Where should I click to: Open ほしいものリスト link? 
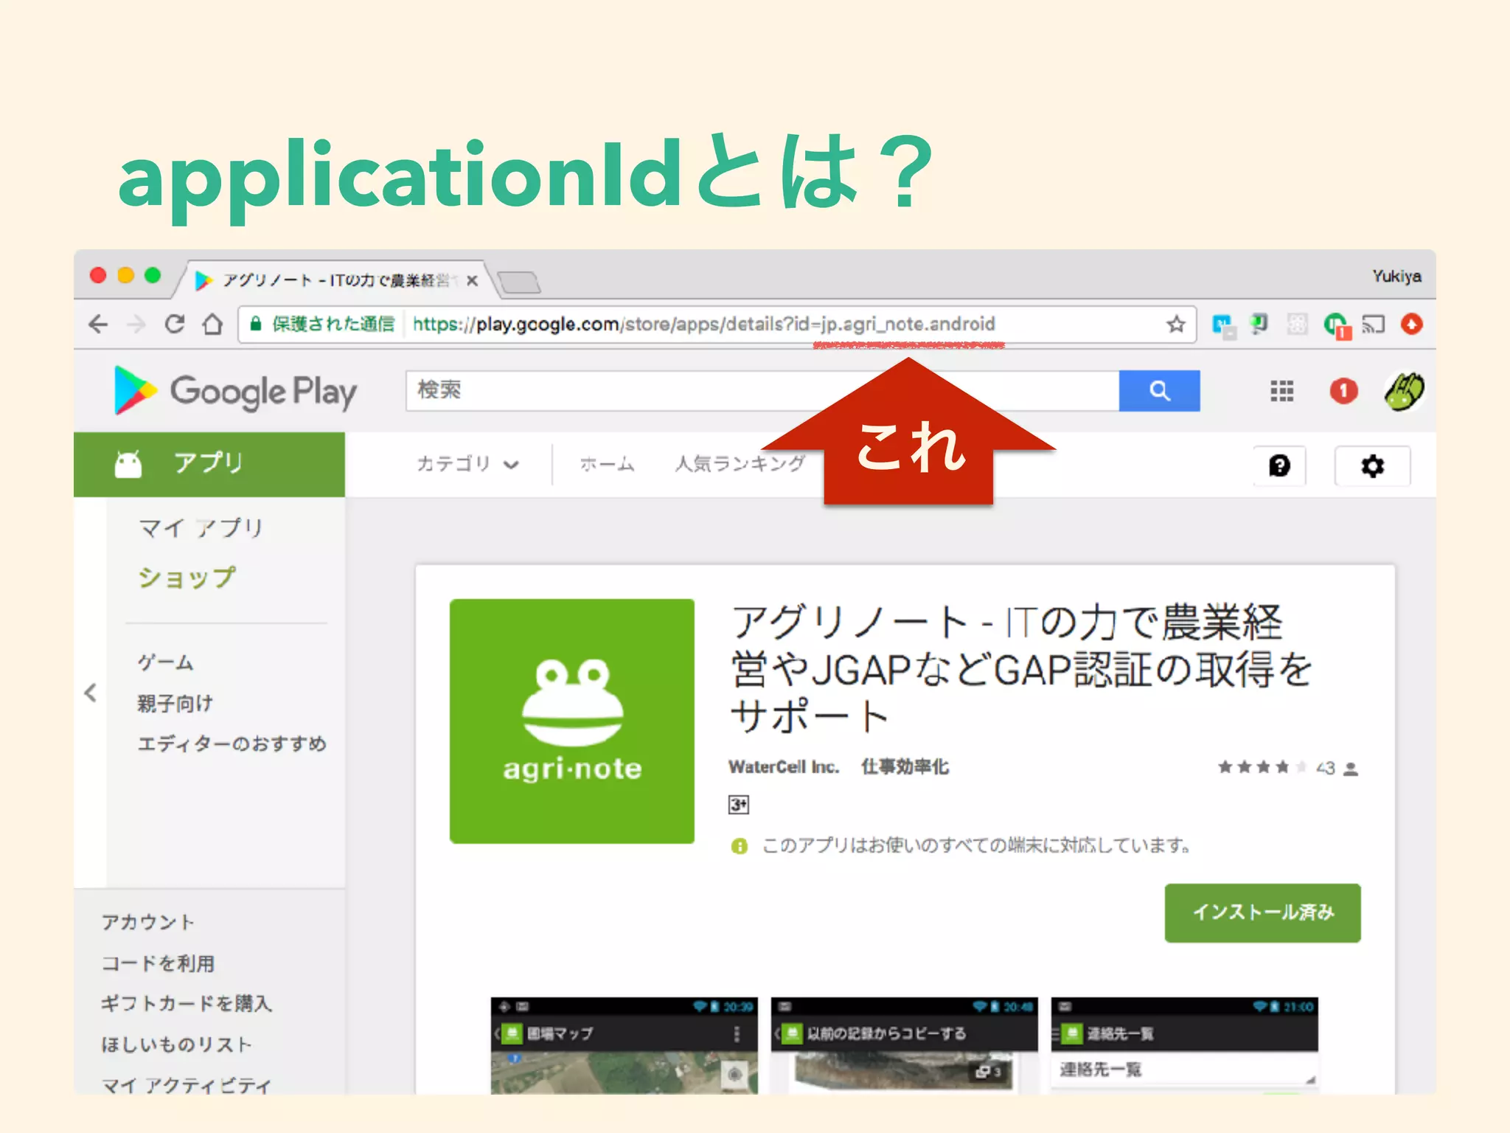(177, 1044)
